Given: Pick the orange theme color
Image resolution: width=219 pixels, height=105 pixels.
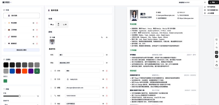Looking at the screenshot, I should click(x=25, y=71).
